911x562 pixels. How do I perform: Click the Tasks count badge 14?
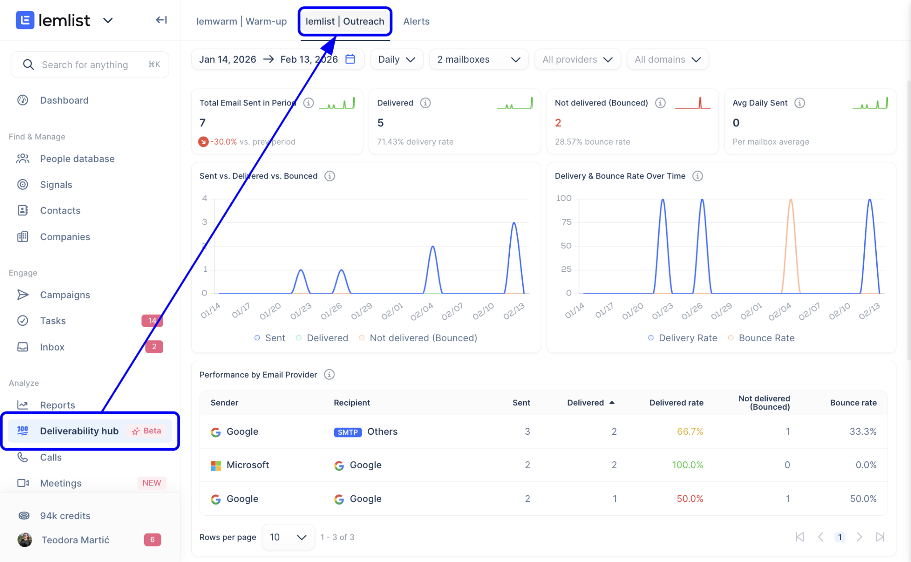pyautogui.click(x=152, y=321)
